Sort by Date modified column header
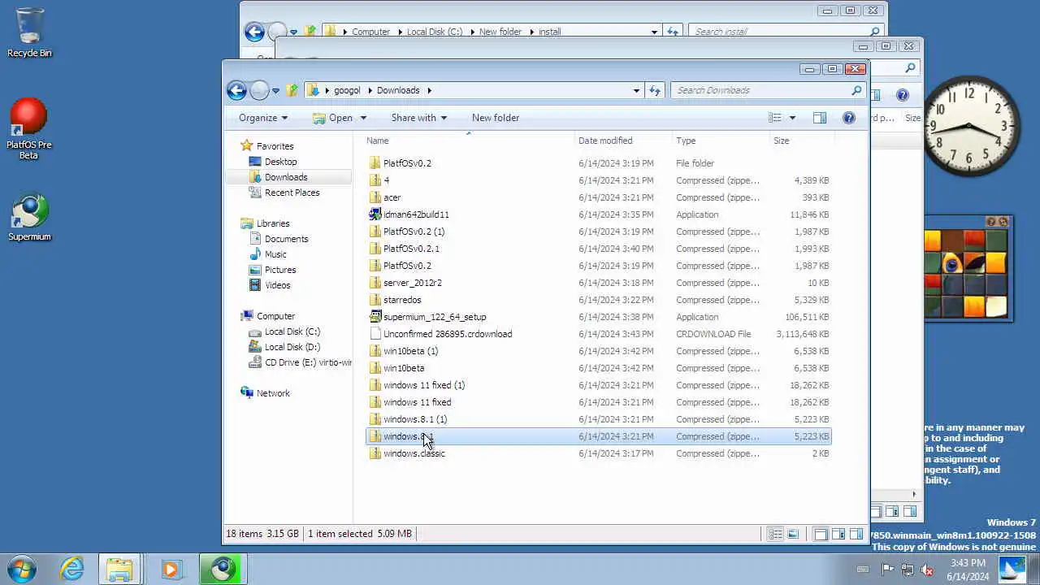Viewport: 1040px width, 585px height. [x=623, y=141]
